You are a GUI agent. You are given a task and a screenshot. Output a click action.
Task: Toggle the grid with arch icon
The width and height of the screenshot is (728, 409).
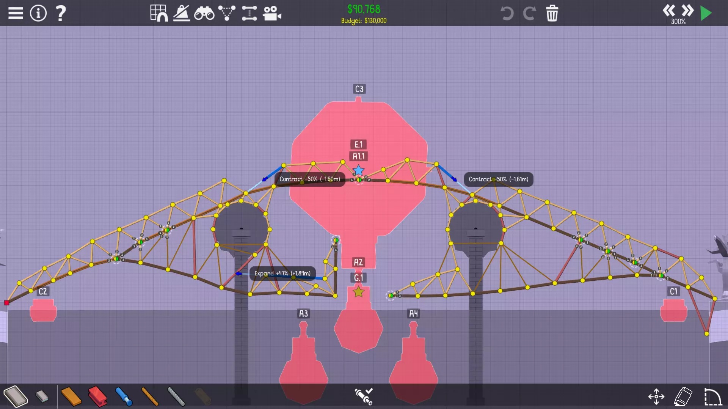pyautogui.click(x=159, y=13)
